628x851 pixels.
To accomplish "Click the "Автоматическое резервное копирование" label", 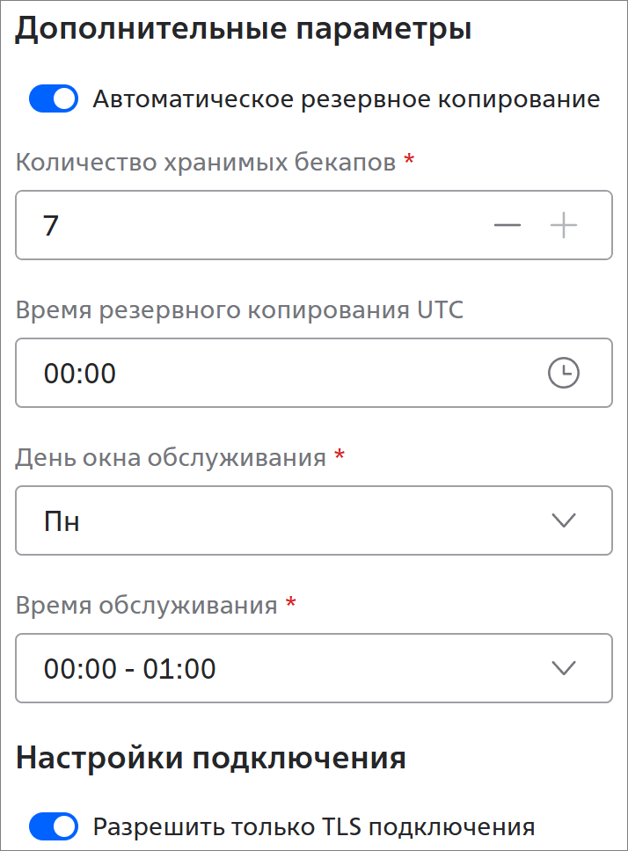I will click(x=347, y=99).
